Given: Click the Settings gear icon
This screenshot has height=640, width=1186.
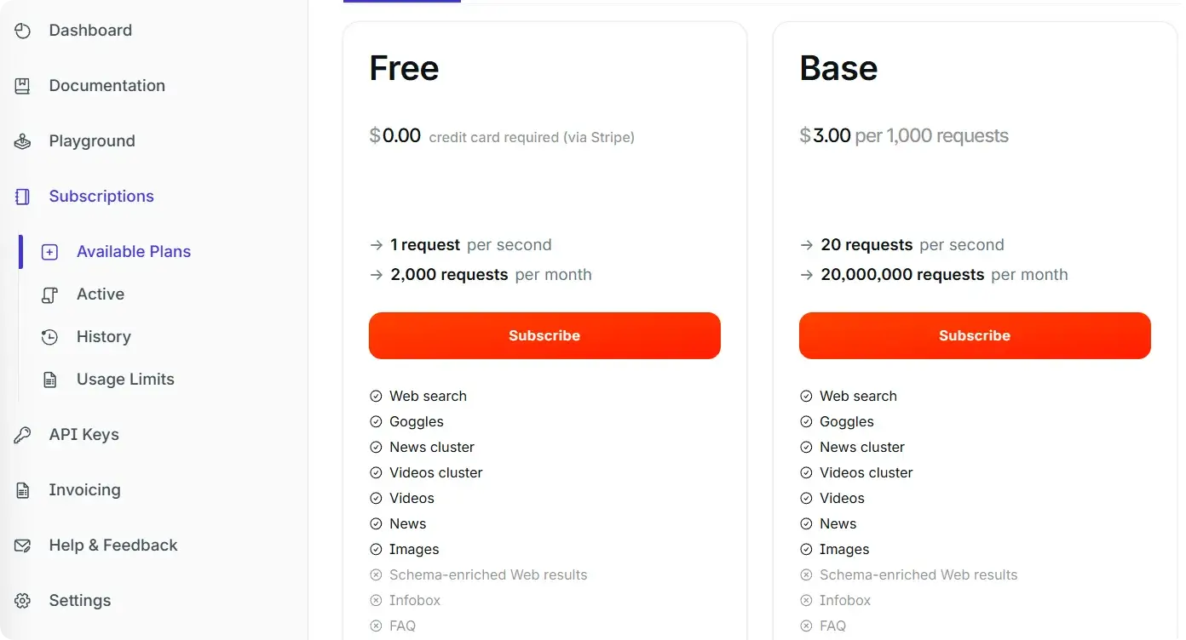Looking at the screenshot, I should (x=21, y=600).
